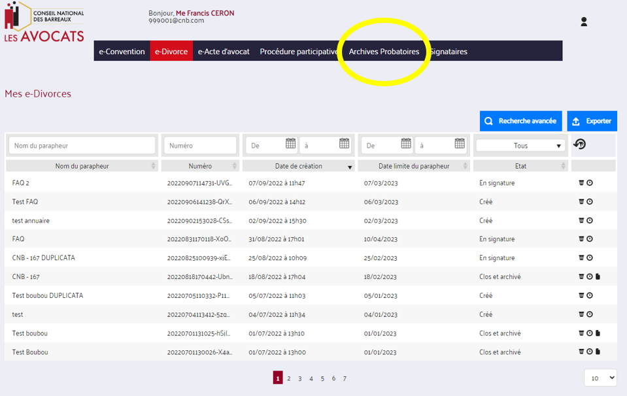Viewport: 627px width, 396px height.
Task: Click clock icon for row created 31/08/2022
Action: 590,239
